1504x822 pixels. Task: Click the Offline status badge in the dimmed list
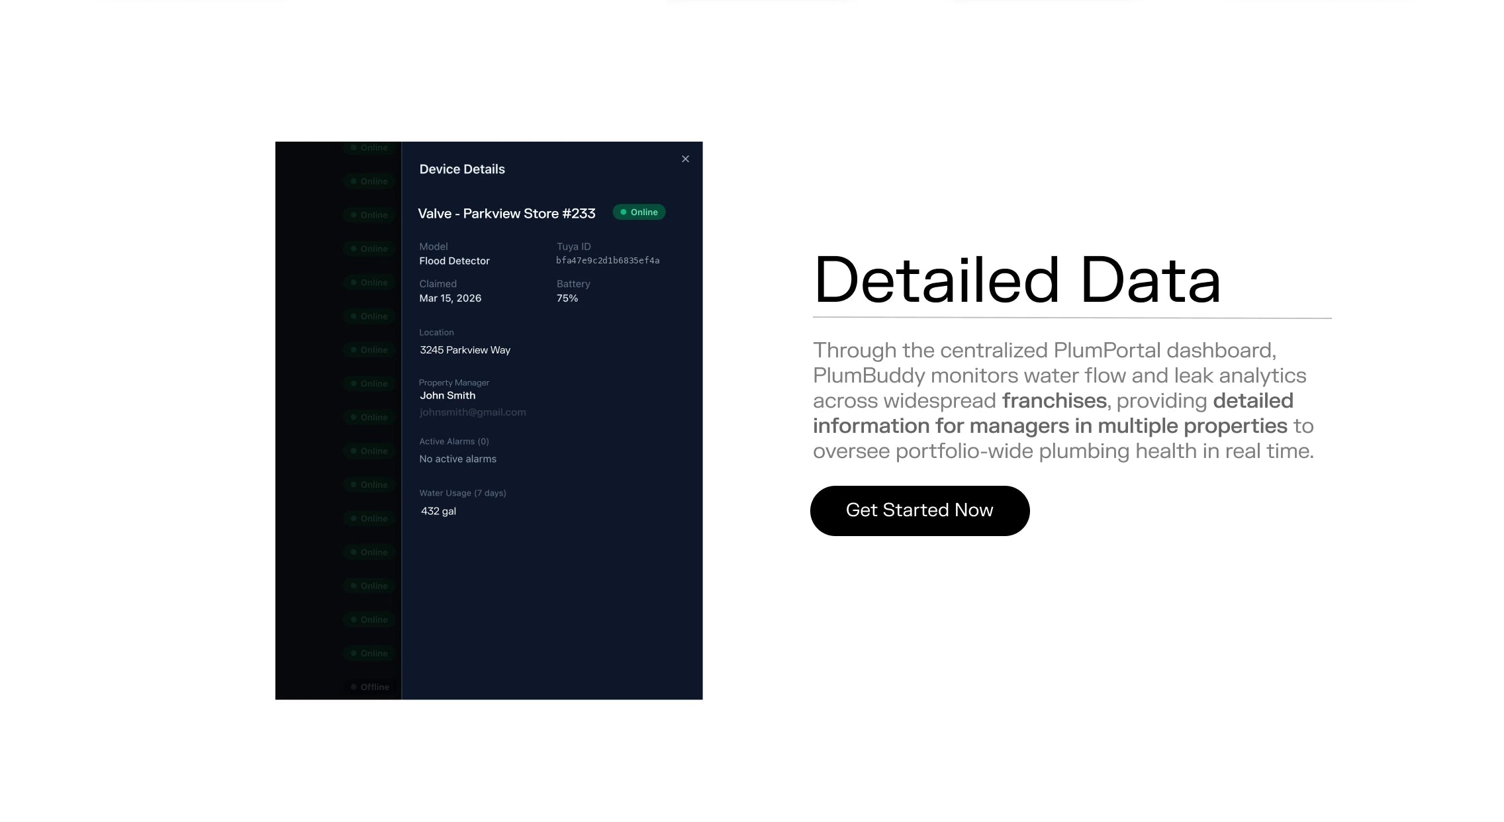[x=370, y=687]
